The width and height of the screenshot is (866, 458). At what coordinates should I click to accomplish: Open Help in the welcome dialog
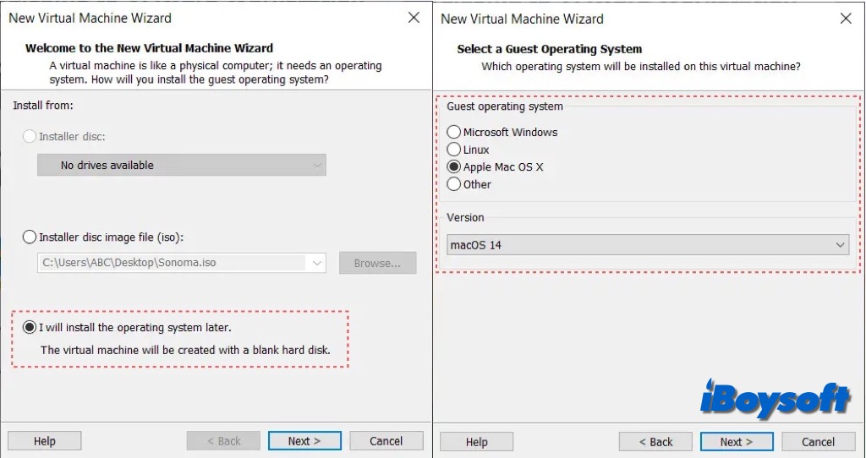pos(45,441)
